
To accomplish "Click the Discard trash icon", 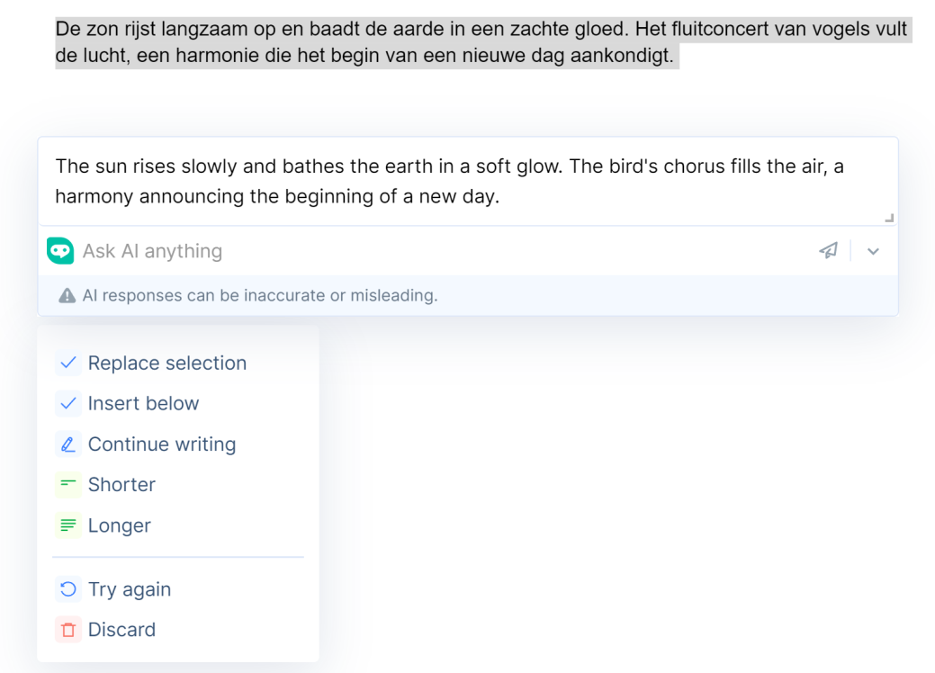I will click(x=68, y=630).
